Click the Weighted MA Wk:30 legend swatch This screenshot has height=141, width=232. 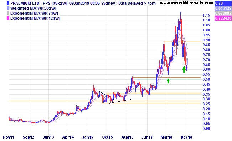8,8
